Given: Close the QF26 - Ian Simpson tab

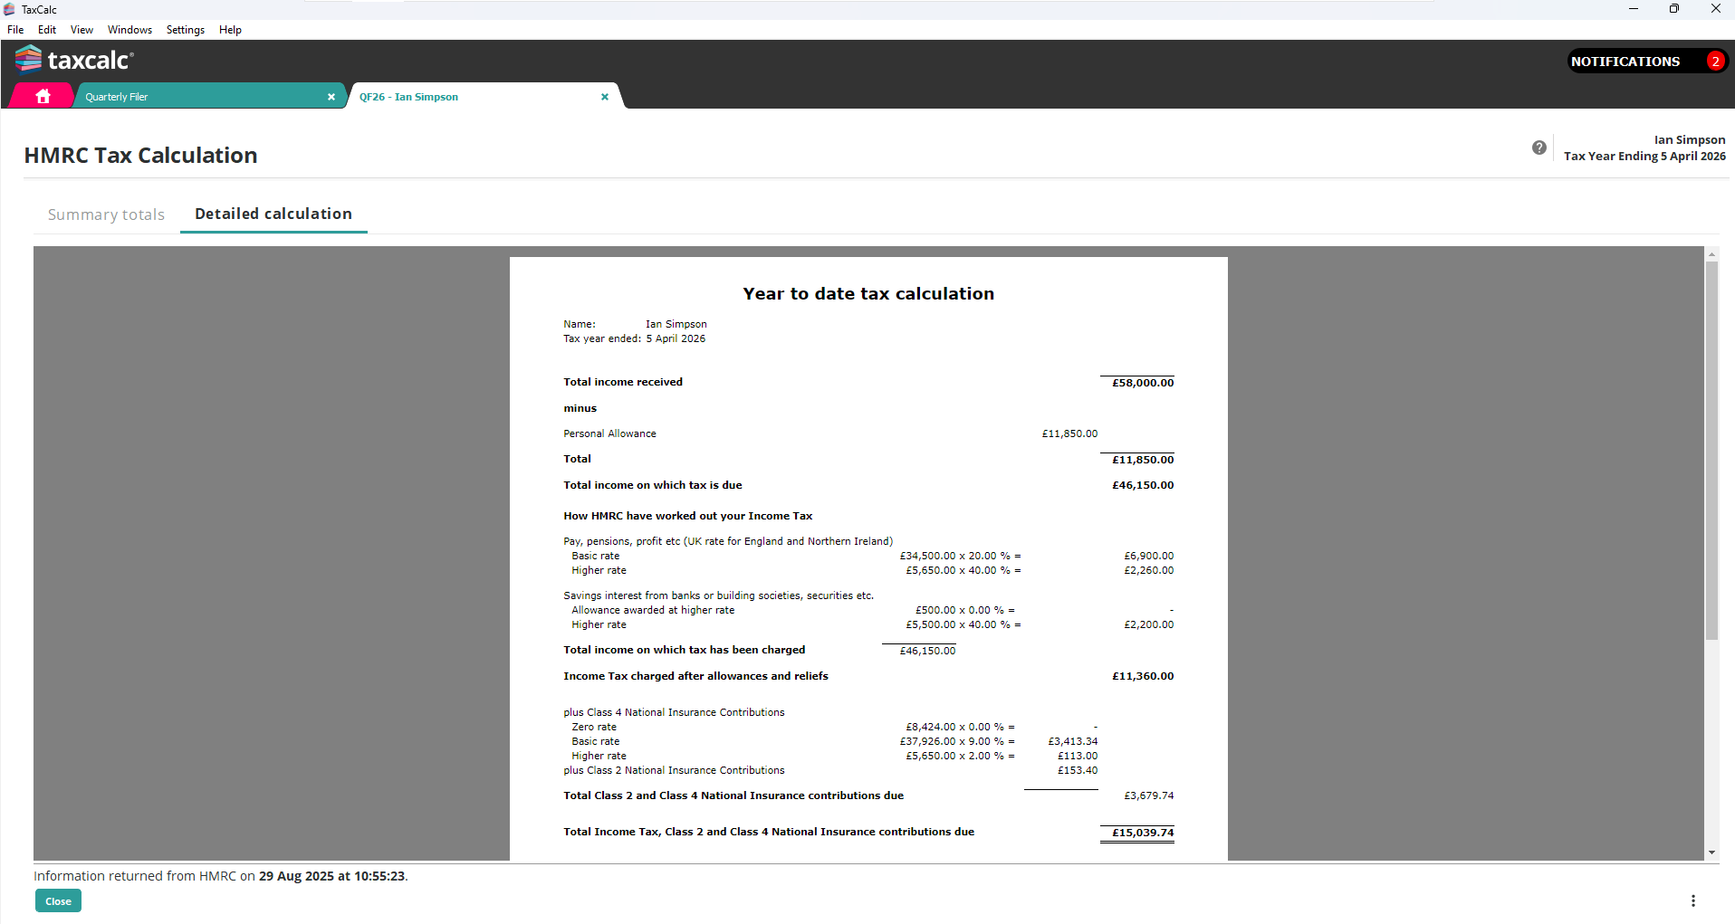Looking at the screenshot, I should [x=605, y=97].
